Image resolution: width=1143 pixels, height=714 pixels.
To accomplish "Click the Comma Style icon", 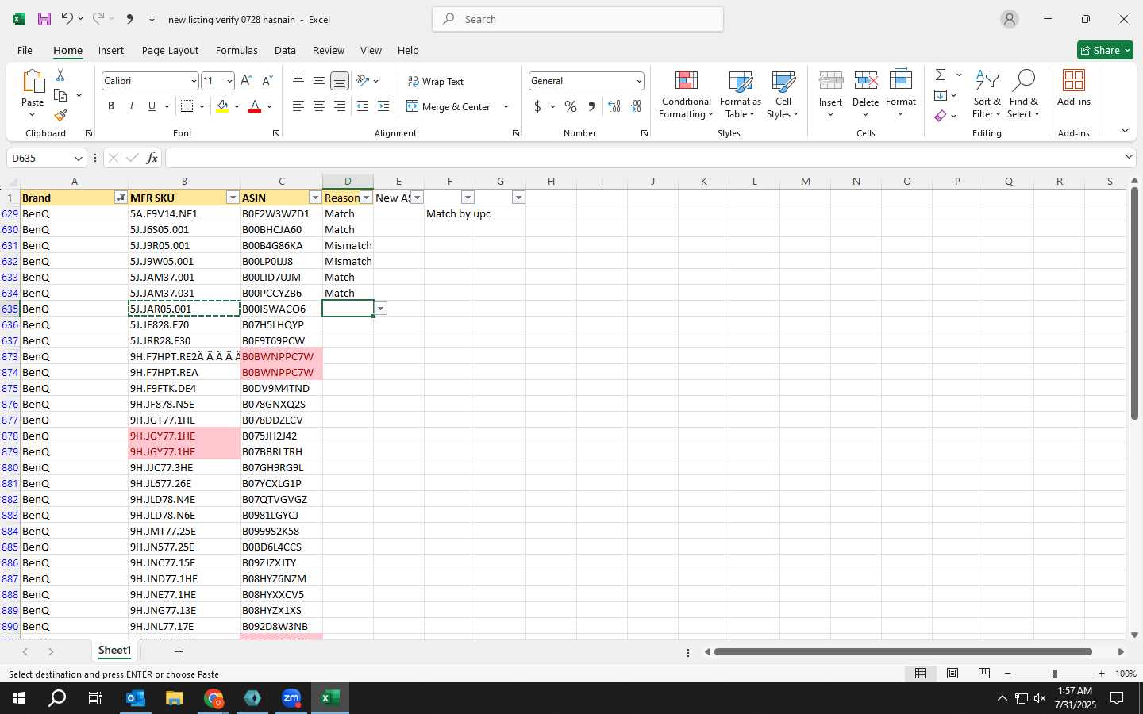I will tap(591, 106).
